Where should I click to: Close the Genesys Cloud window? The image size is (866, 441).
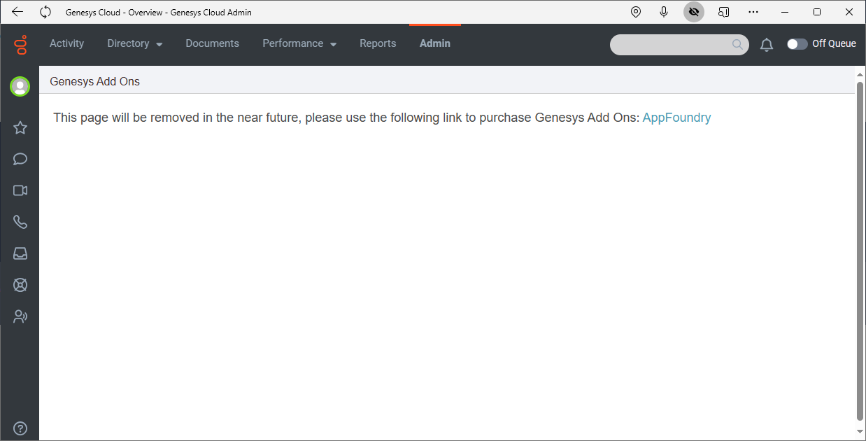(x=849, y=12)
